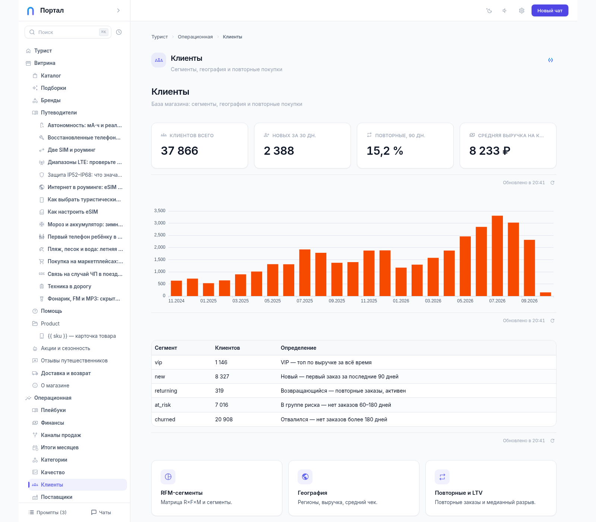Open the RFM-сегменты card
The width and height of the screenshot is (596, 522).
217,488
